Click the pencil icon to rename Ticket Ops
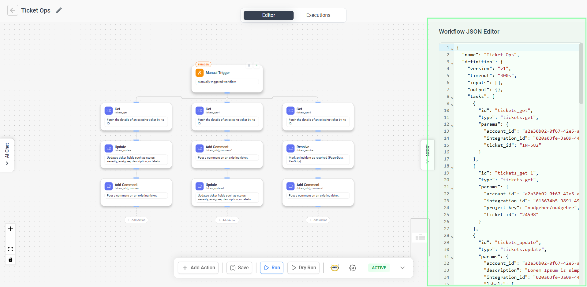Screen dimensions: 587x287 coord(59,10)
